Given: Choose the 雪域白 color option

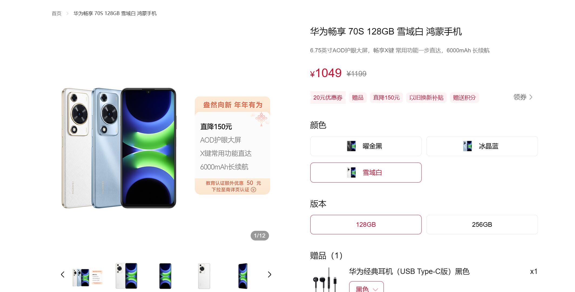Looking at the screenshot, I should (366, 173).
